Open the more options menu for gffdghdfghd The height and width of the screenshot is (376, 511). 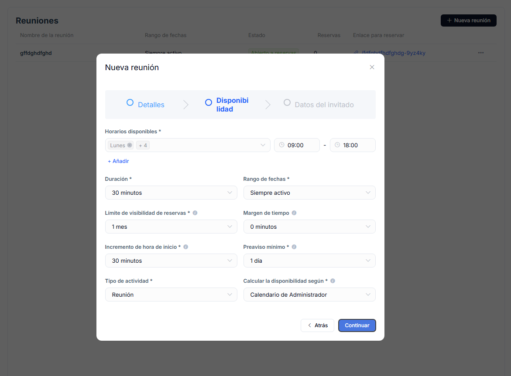(x=481, y=53)
